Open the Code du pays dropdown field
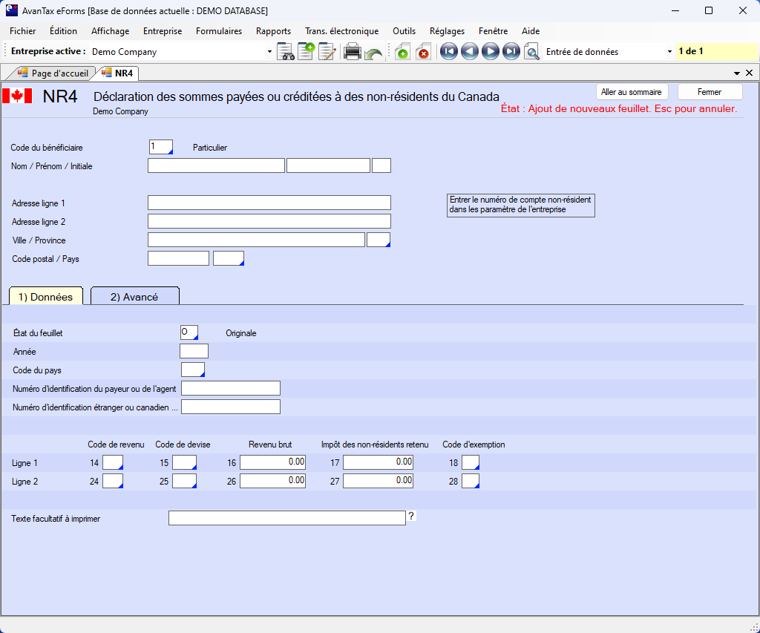The height and width of the screenshot is (633, 760). [193, 370]
